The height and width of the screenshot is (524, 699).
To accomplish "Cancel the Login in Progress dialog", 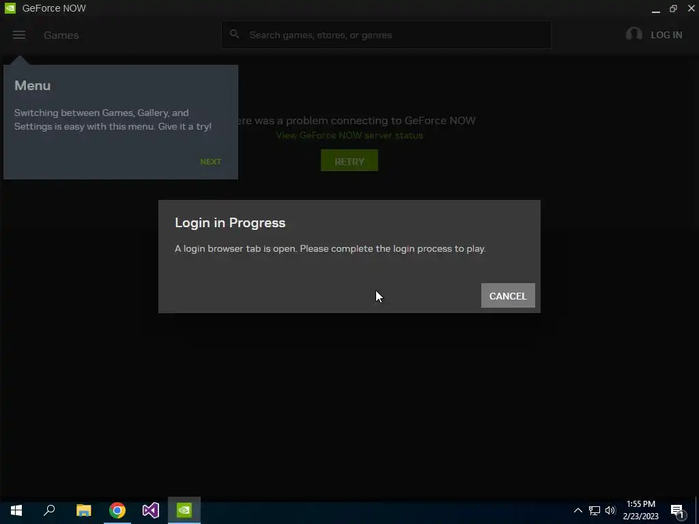I will pos(508,296).
